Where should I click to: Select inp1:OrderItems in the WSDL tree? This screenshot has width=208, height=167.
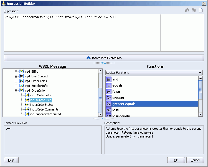click(x=36, y=81)
